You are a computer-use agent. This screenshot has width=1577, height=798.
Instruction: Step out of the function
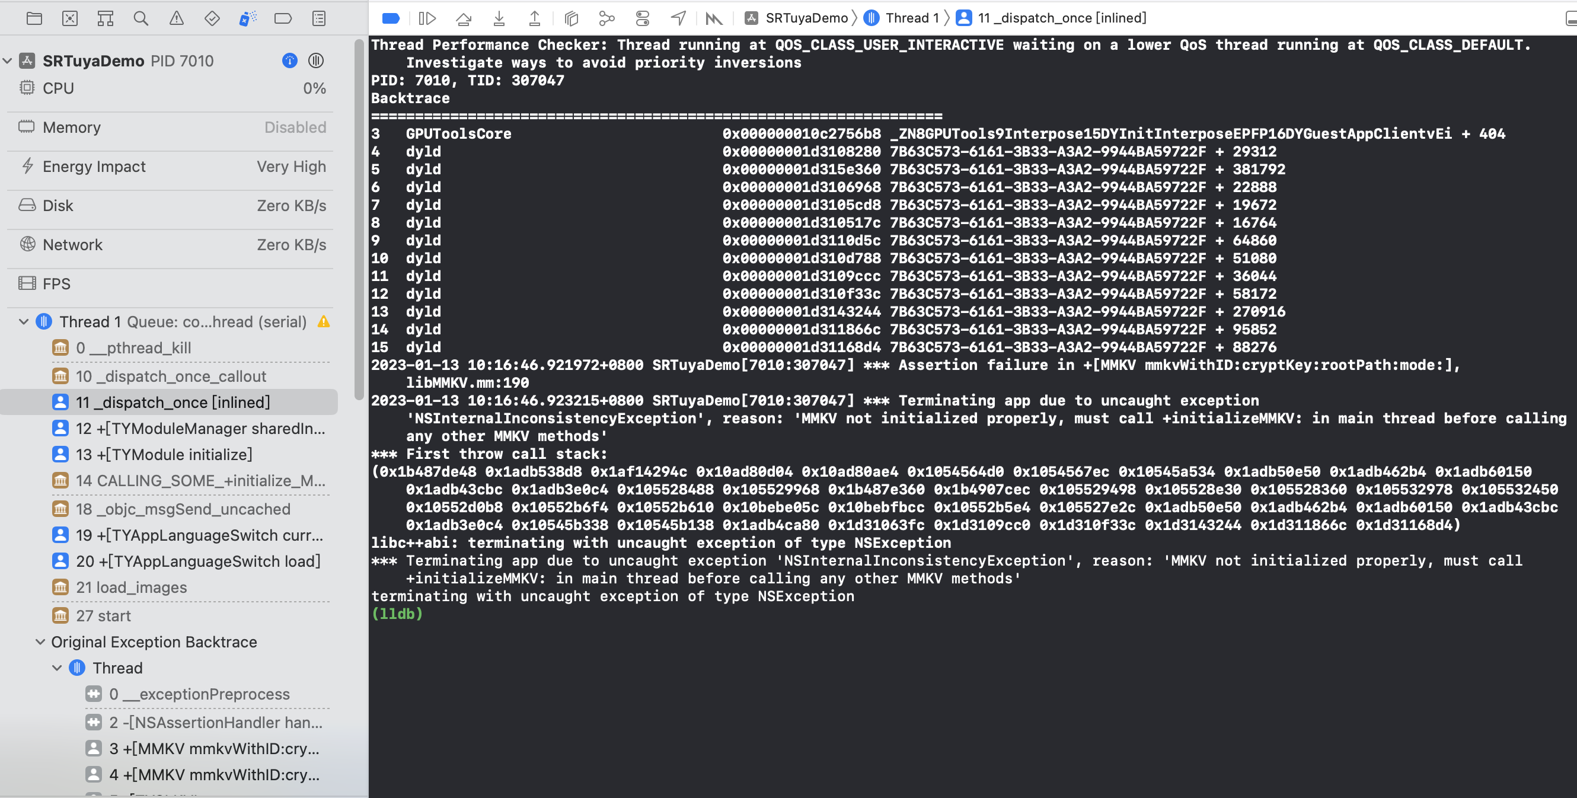pyautogui.click(x=534, y=18)
